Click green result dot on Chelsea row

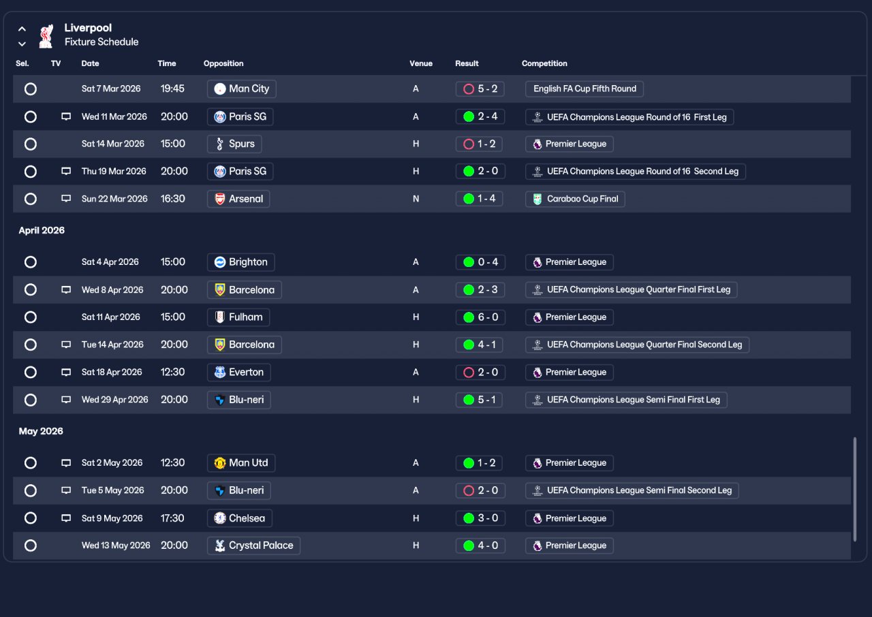click(469, 518)
